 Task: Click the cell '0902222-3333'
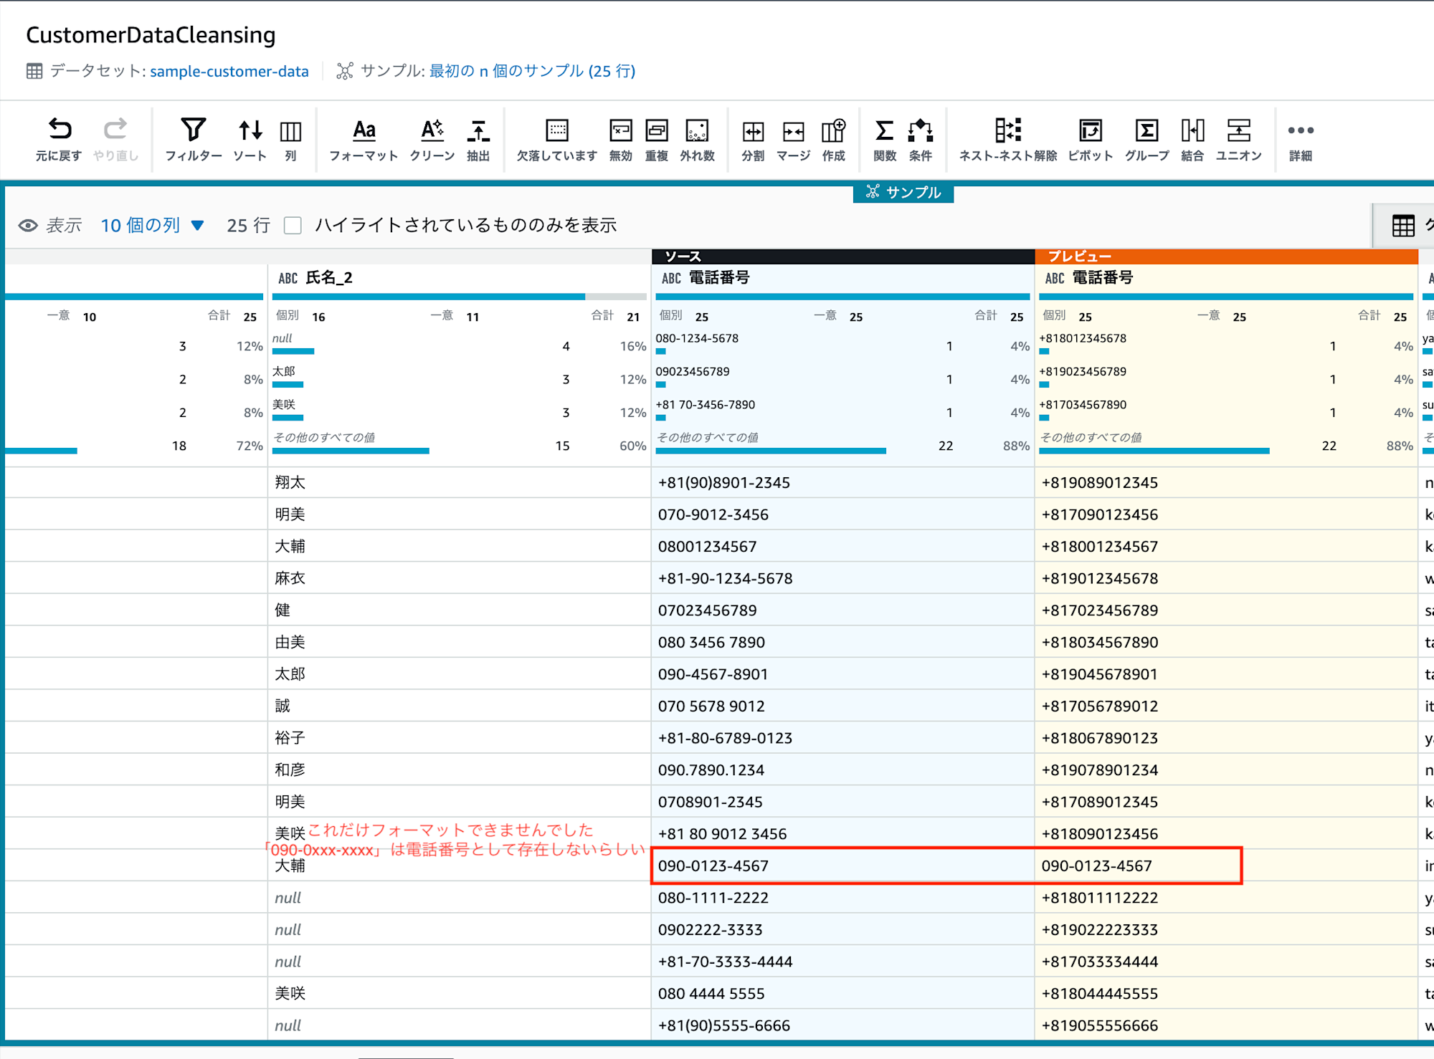click(842, 929)
